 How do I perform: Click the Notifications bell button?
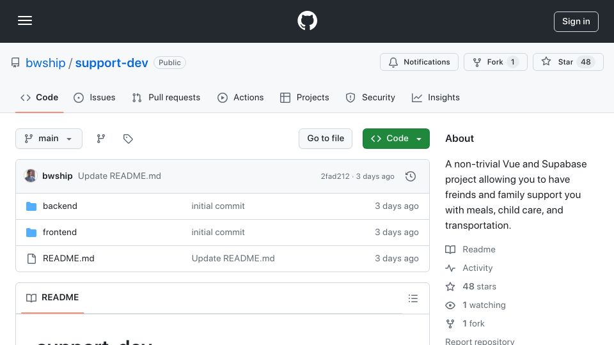click(419, 62)
